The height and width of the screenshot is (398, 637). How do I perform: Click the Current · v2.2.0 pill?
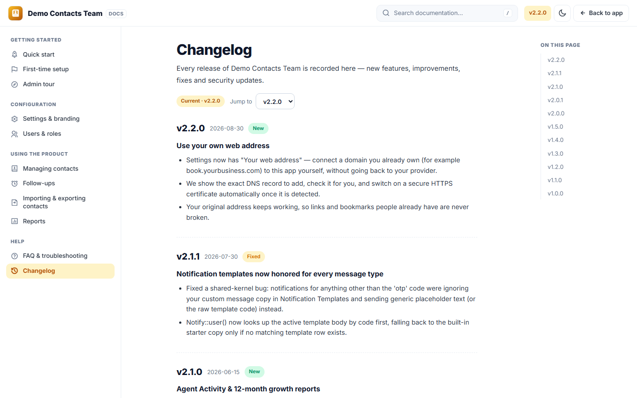(200, 101)
